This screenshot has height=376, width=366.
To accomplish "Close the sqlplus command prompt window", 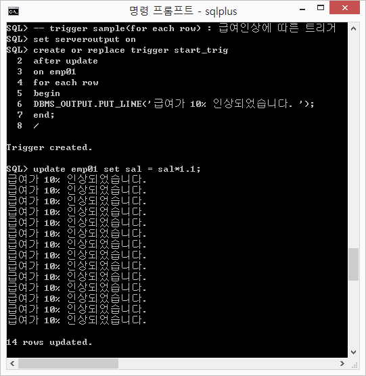I will (x=344, y=7).
